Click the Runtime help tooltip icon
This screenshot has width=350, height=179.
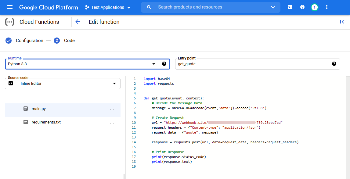(x=164, y=64)
